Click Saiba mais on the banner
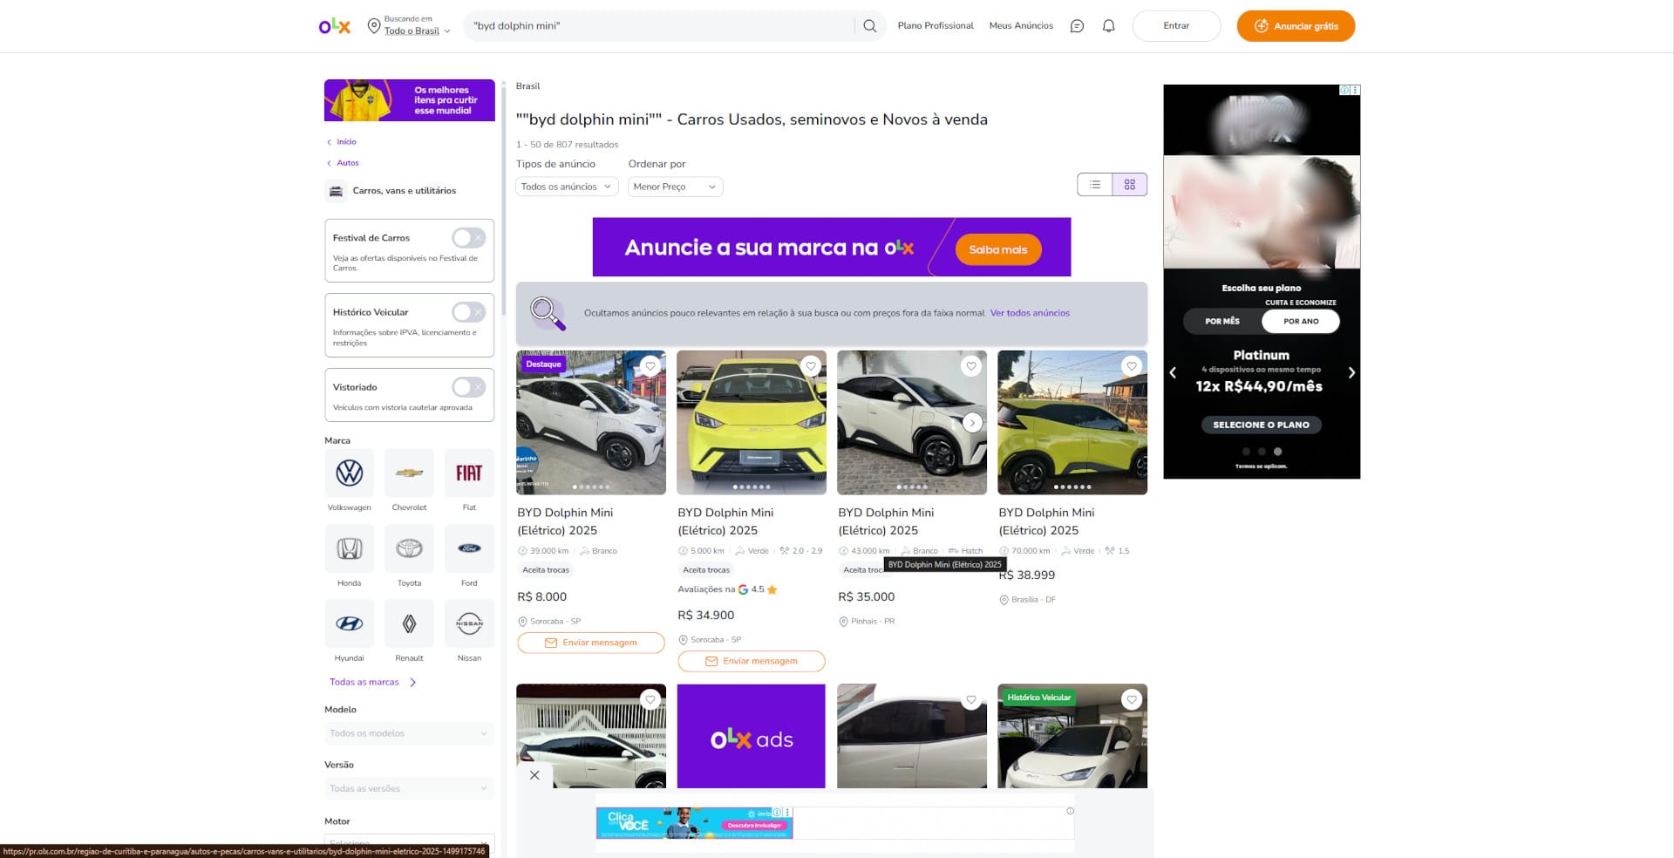The width and height of the screenshot is (1674, 858). tap(998, 249)
